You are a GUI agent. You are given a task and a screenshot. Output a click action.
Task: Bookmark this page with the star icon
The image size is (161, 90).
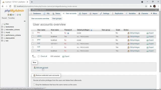point(146,6)
